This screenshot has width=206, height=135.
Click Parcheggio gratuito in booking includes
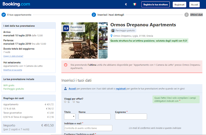coord(14,89)
